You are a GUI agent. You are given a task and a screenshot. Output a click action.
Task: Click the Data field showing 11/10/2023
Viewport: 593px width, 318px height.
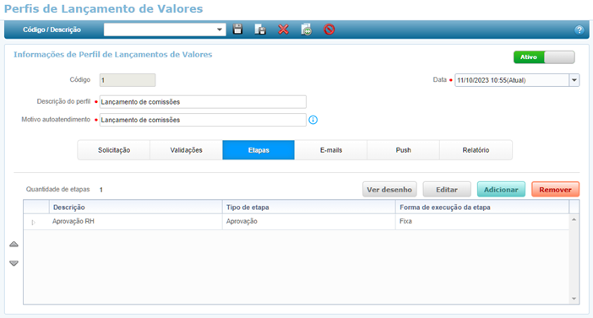coord(512,80)
